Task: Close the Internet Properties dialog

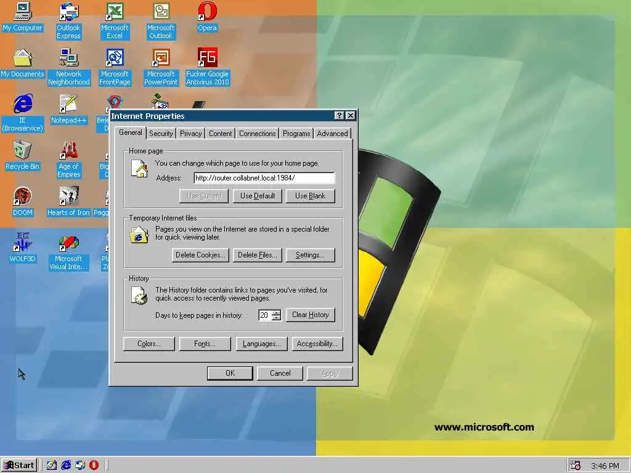Action: click(351, 116)
